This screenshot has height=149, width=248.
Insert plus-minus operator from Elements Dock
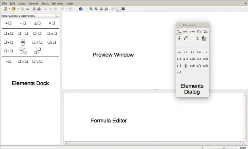point(37,23)
